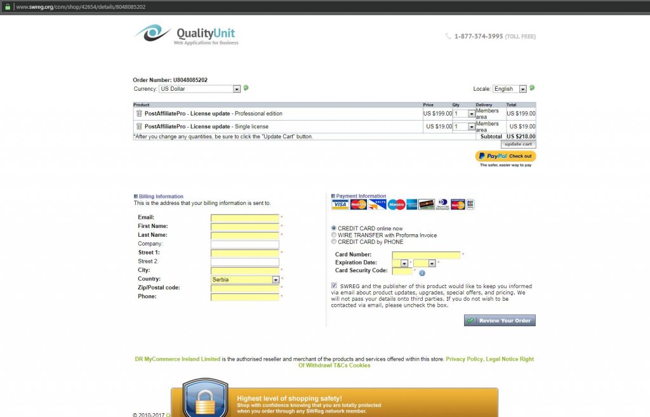Open the Legal Notice link
Image resolution: width=650 pixels, height=417 pixels.
501,359
